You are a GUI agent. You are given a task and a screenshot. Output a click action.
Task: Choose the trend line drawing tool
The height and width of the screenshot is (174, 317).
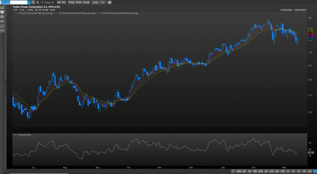tap(2, 26)
